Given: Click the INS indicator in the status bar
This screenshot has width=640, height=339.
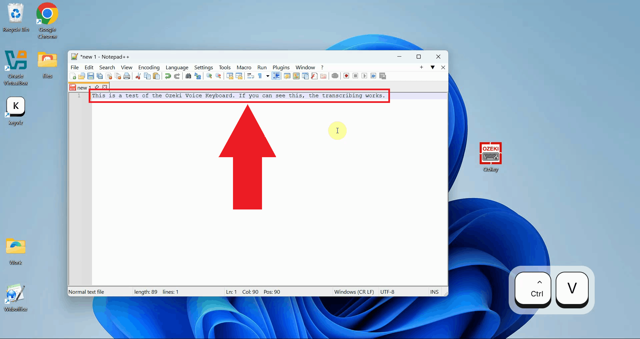Looking at the screenshot, I should (x=434, y=292).
